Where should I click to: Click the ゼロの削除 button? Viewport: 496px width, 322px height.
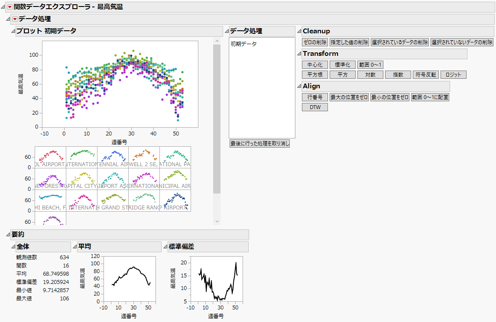(x=314, y=42)
